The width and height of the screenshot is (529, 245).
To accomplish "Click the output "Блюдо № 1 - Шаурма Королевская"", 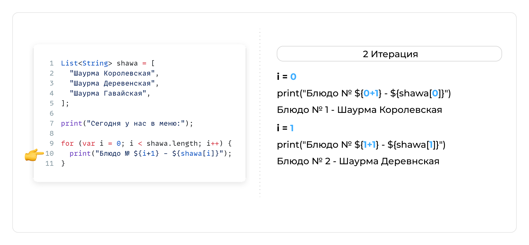I will pyautogui.click(x=359, y=110).
